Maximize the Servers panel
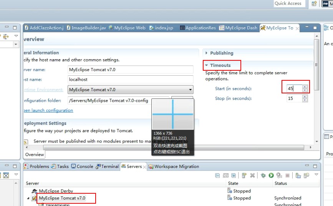Viewport: 333px width, 206px height. [315, 166]
